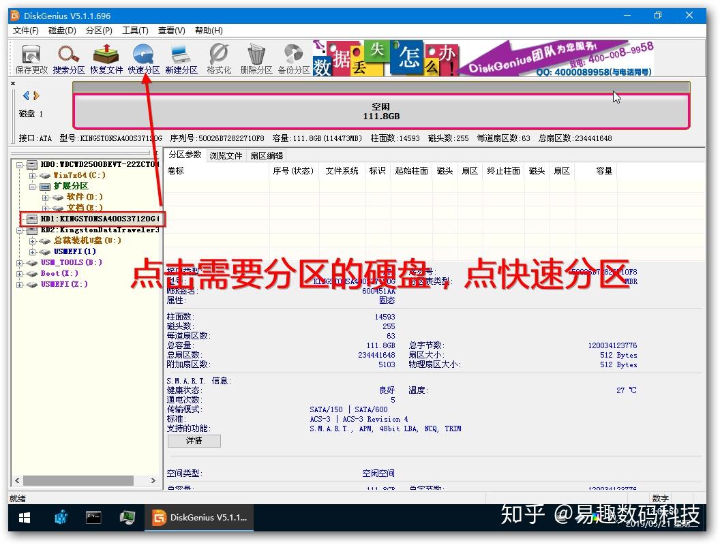This screenshot has height=545, width=720.
Task: Click the 序号(状态) column header
Action: (x=294, y=171)
